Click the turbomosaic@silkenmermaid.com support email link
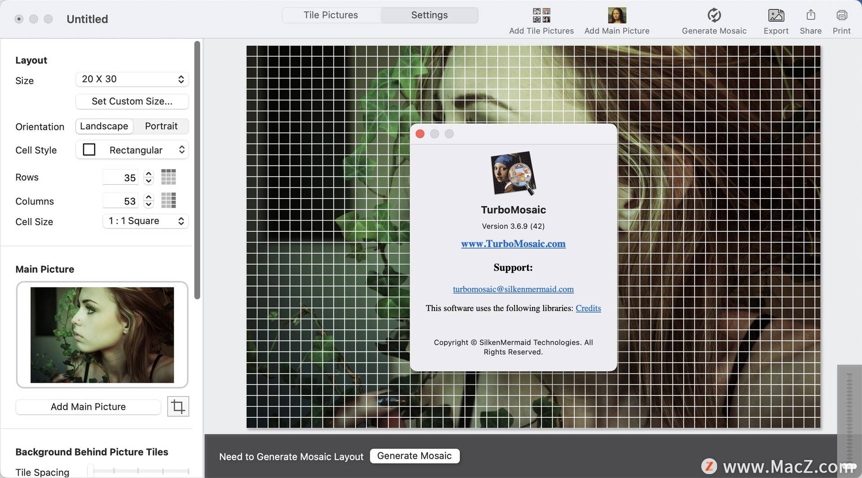The width and height of the screenshot is (862, 478). pyautogui.click(x=513, y=289)
